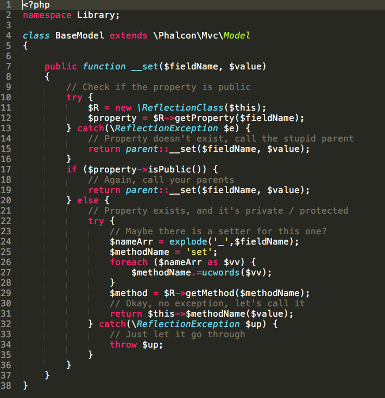Click the '<?php' opening tag
Viewport: 385px width, 398px height.
(36, 5)
